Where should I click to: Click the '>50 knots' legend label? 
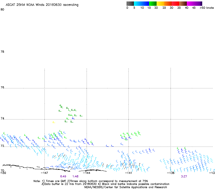point(207,8)
